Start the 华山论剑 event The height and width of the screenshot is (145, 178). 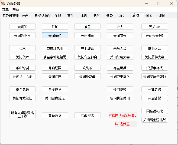pos(22,68)
